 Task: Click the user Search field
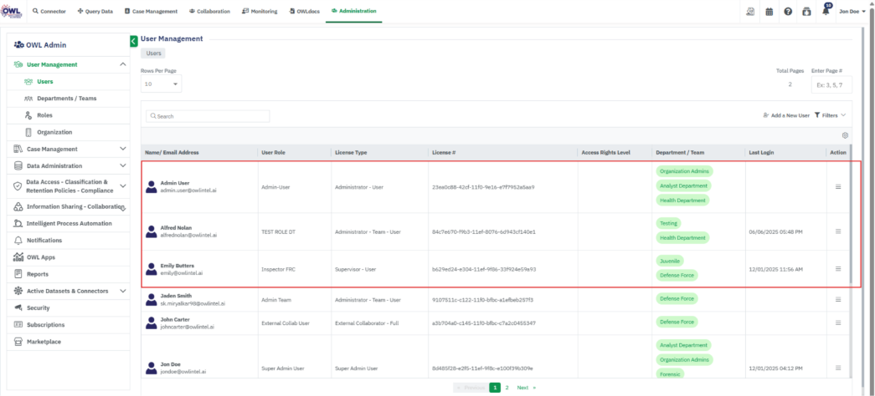coord(208,116)
